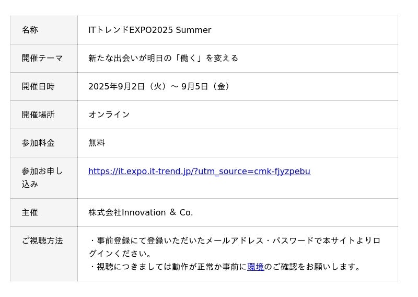The image size is (418, 297).
Task: Click the 主催 row label
Action: (x=30, y=213)
